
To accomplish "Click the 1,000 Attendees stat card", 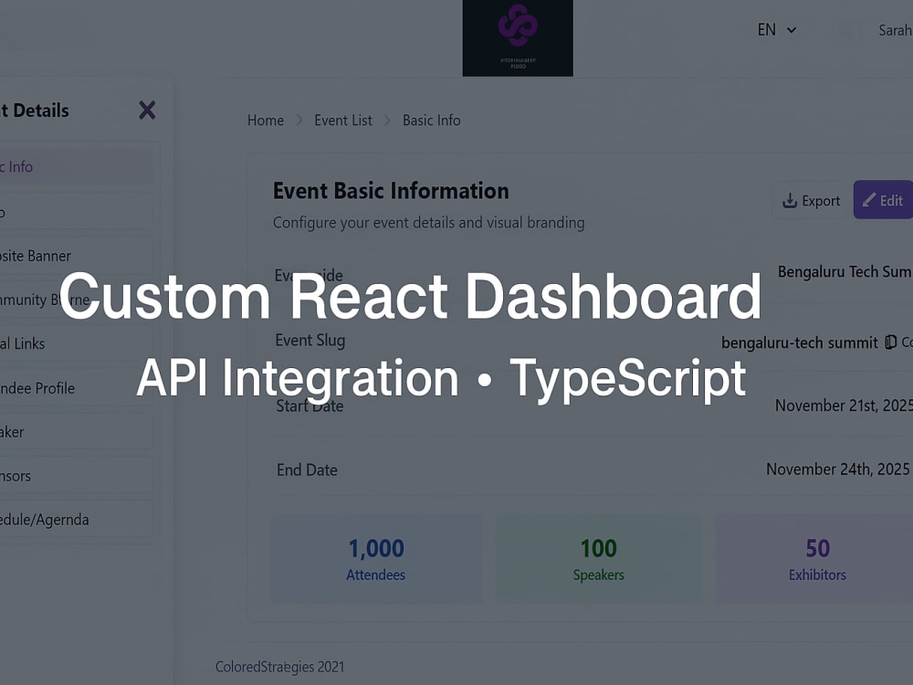I will tap(376, 559).
